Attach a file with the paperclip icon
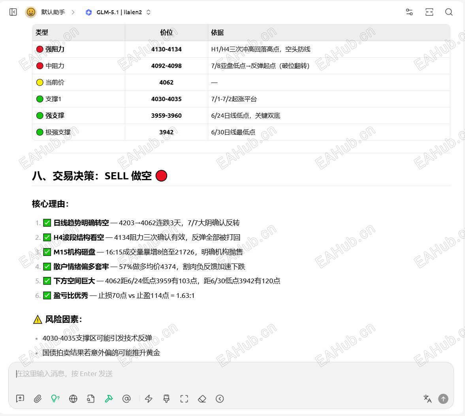The image size is (465, 416). tap(38, 399)
